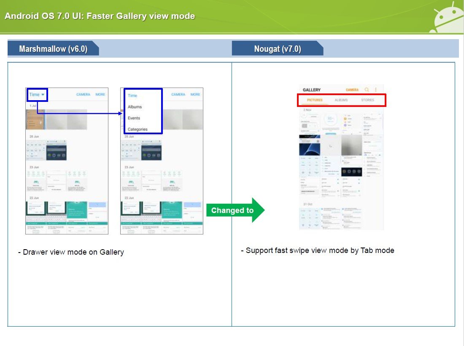This screenshot has width=464, height=346.
Task: Tap MORE in the leftmost Marshmallow screenshot
Action: pyautogui.click(x=100, y=95)
